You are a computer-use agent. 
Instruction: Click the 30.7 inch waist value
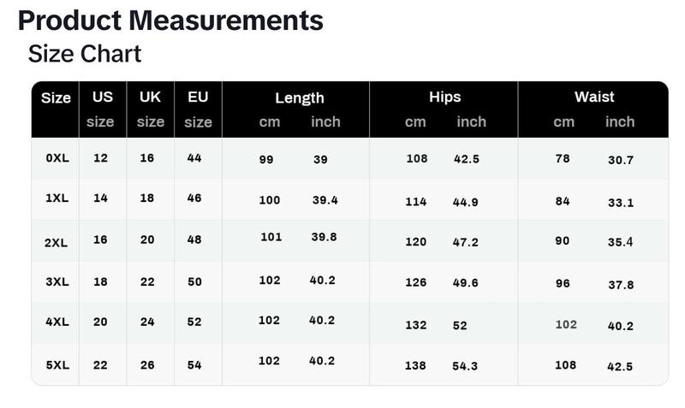tap(621, 160)
